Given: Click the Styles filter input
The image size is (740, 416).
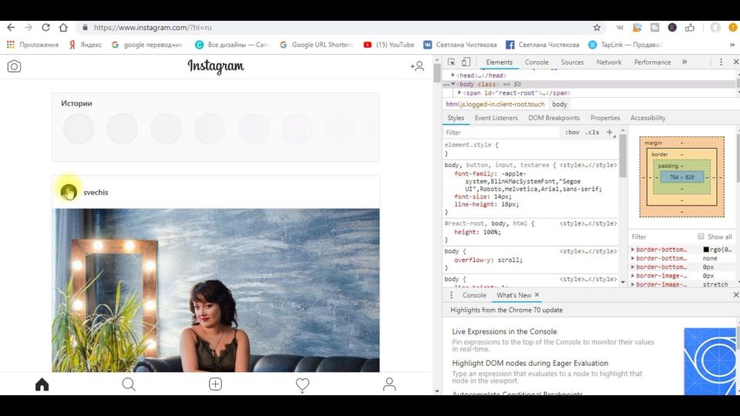Looking at the screenshot, I should click(501, 133).
